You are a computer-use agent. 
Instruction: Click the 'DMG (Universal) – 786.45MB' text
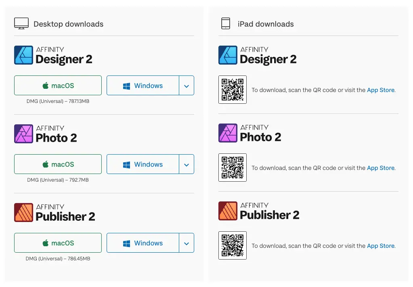point(58,259)
